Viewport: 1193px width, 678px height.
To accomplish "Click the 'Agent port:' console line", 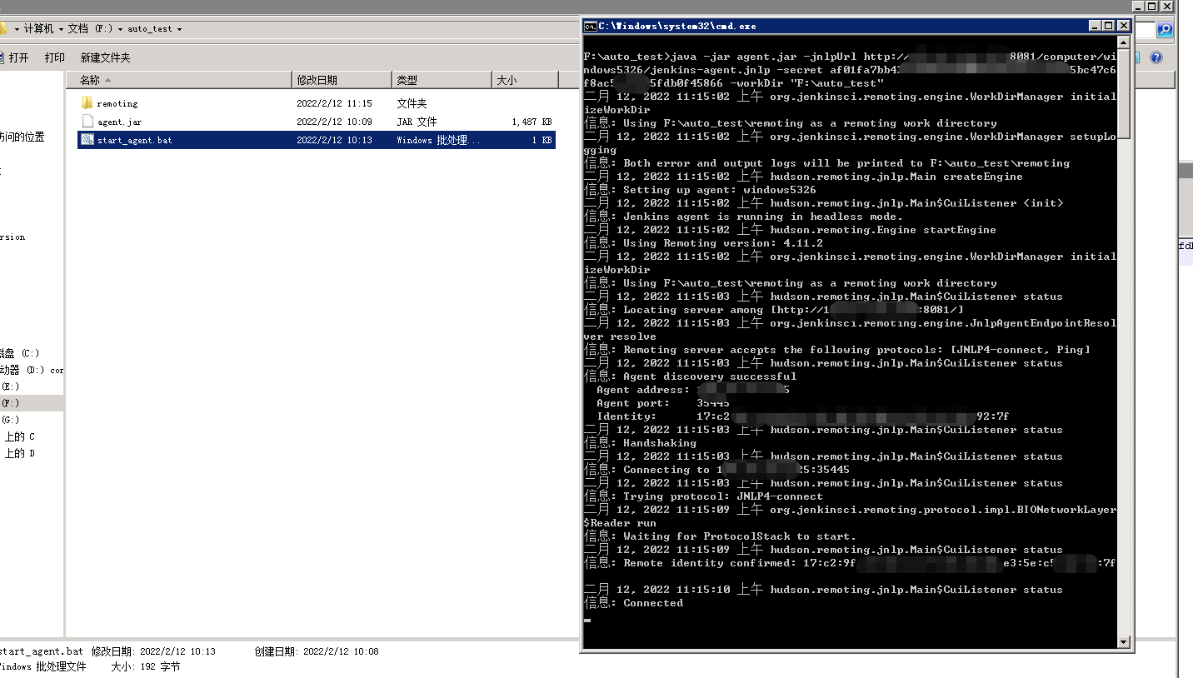I will (663, 403).
